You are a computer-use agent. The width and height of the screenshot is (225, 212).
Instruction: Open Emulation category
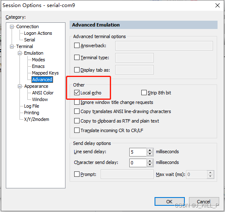pos(34,53)
